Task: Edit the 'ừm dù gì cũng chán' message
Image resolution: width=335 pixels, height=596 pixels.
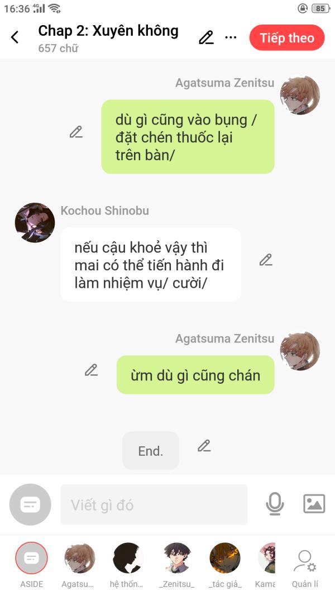Action: tap(91, 370)
